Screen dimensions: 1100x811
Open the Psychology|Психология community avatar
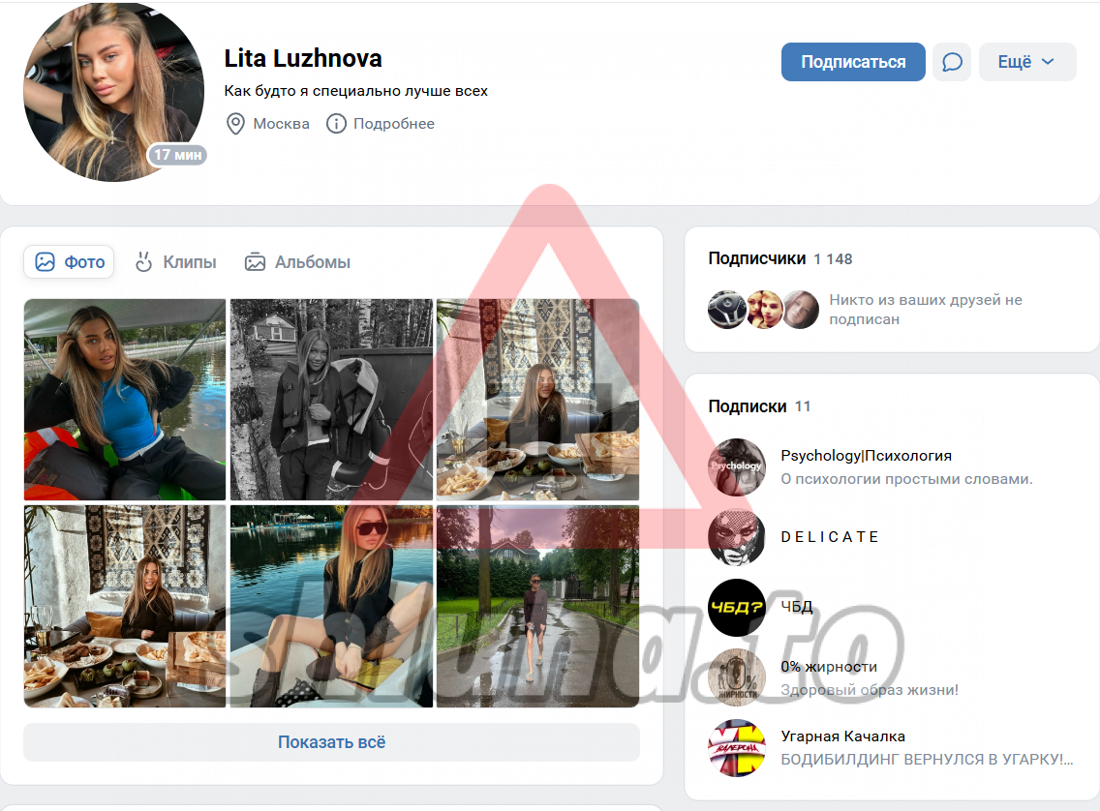click(736, 467)
